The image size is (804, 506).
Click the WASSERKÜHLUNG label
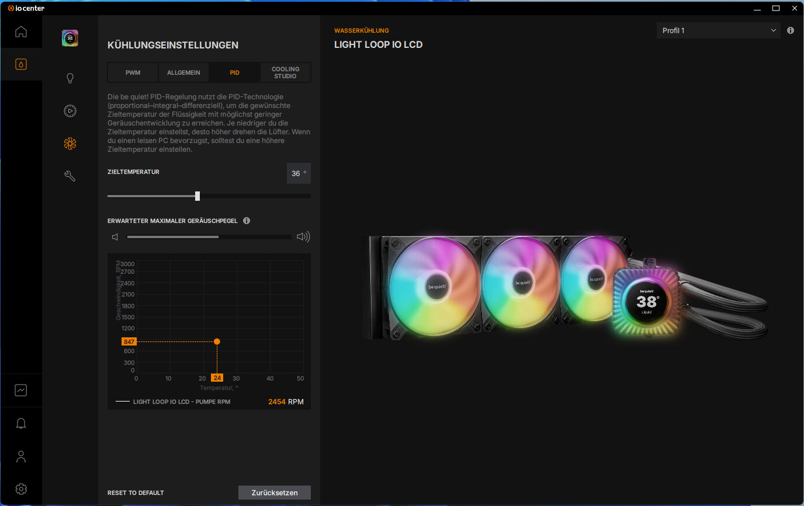(362, 30)
